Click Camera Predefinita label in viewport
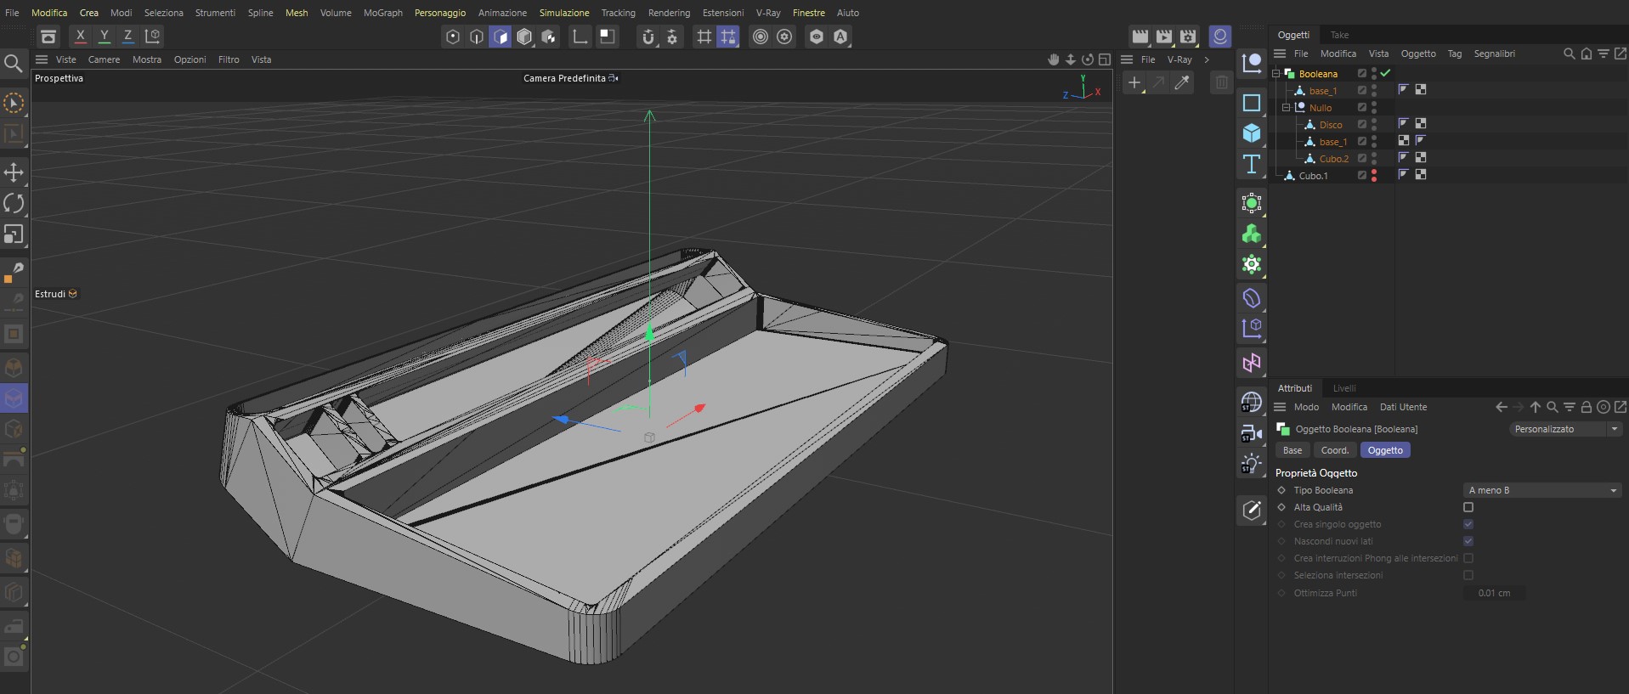Screen dimensions: 1629x694 point(564,78)
